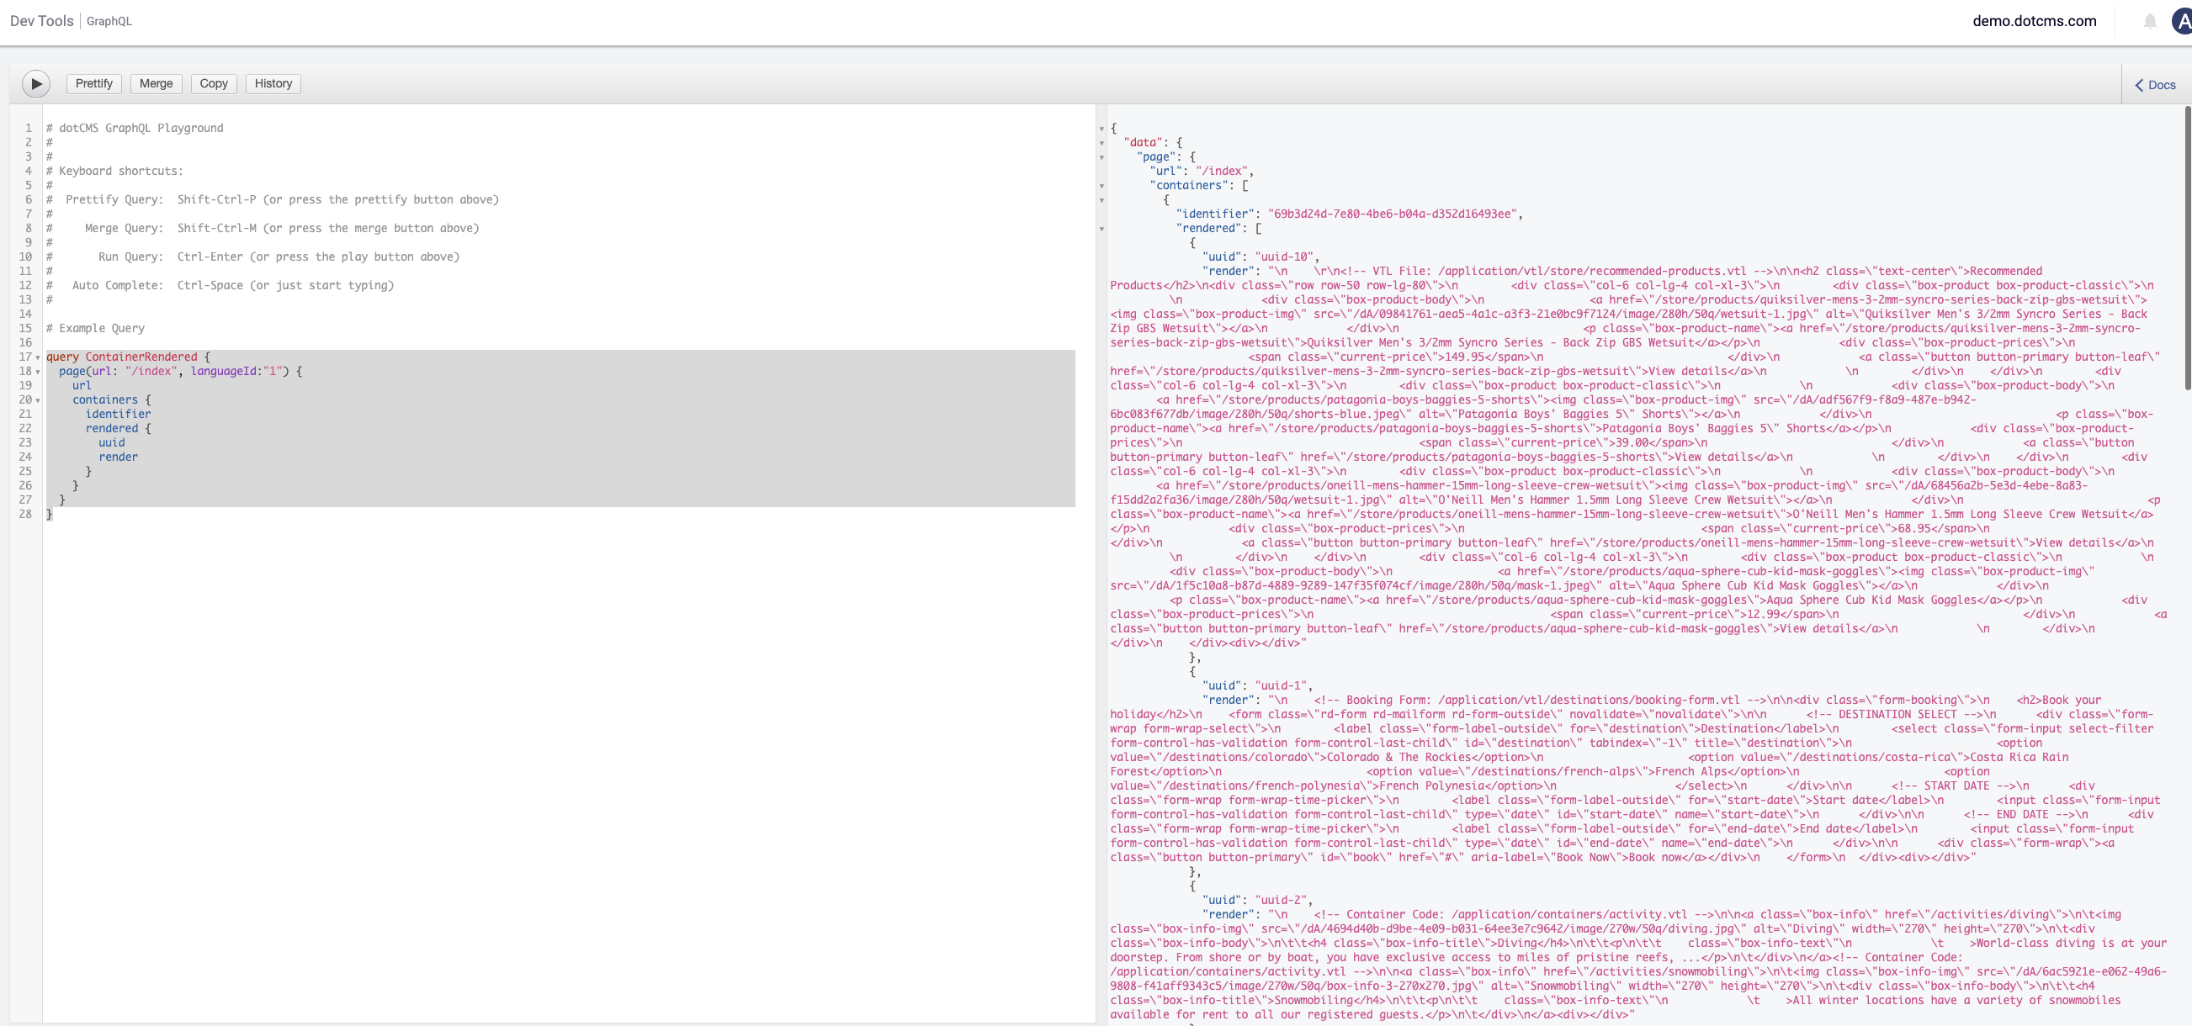Click the root JSON collapse triangle in results
The width and height of the screenshot is (2192, 1026).
(1103, 130)
